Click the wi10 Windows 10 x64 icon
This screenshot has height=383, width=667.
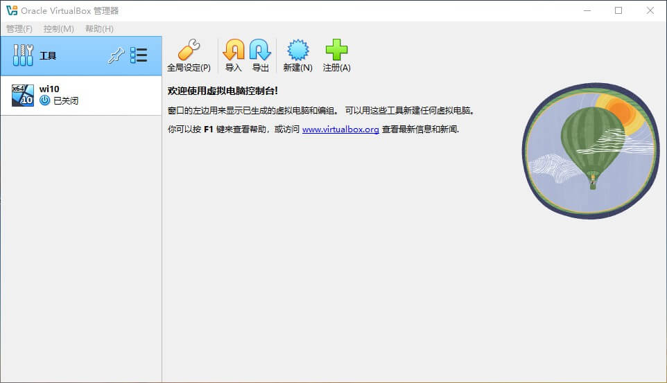coord(23,95)
